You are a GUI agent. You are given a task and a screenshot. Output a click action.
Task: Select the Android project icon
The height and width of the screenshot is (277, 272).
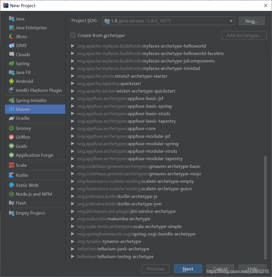point(11,81)
